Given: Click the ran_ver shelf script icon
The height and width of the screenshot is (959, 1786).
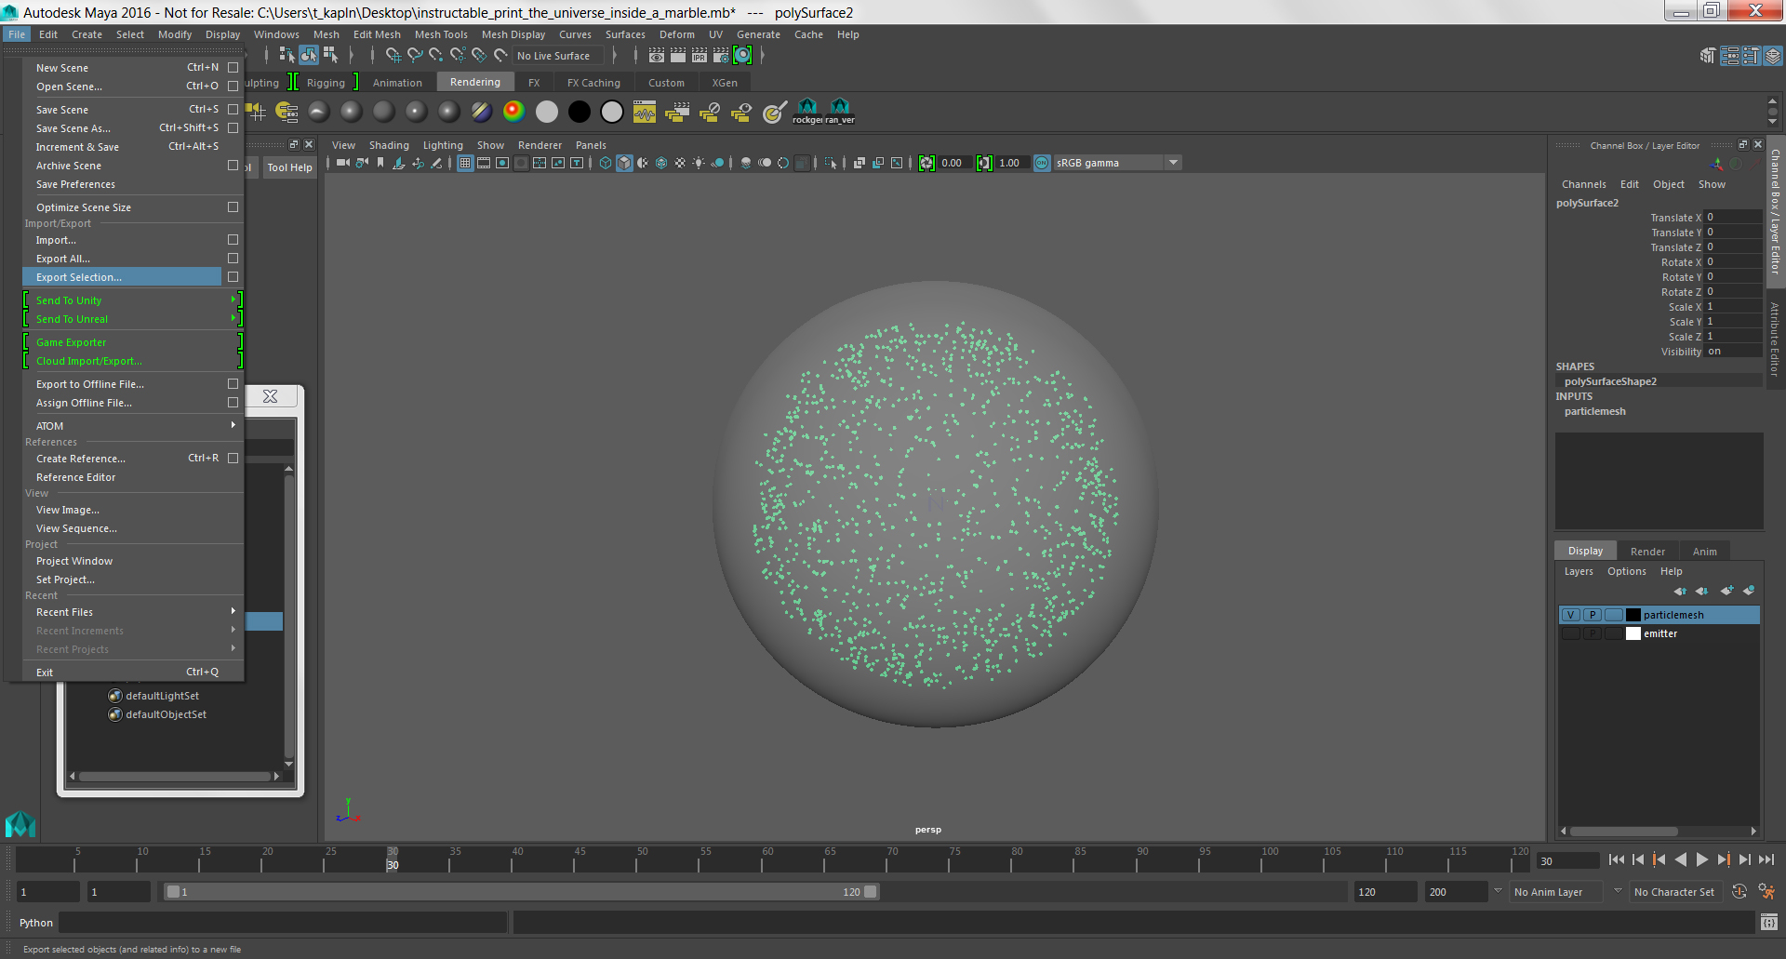Looking at the screenshot, I should 840,112.
